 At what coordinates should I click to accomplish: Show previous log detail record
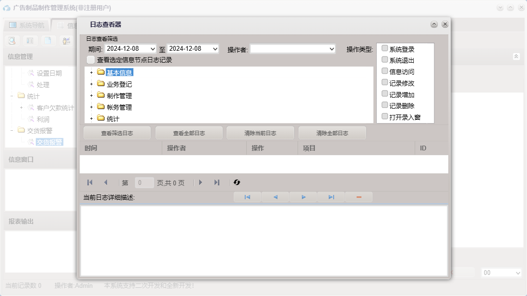coord(275,197)
